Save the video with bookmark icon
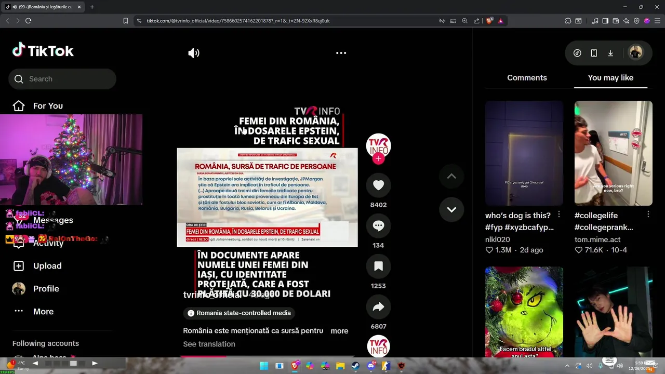This screenshot has height=374, width=665. click(378, 266)
